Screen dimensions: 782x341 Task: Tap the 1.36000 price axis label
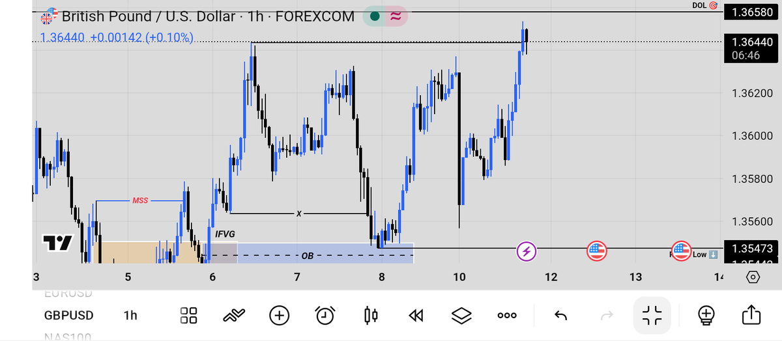click(x=753, y=135)
